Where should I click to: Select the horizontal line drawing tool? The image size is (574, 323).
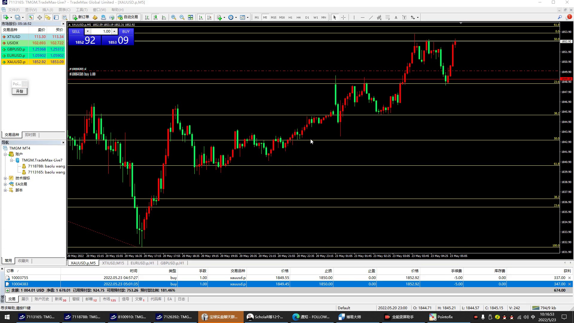tap(362, 17)
